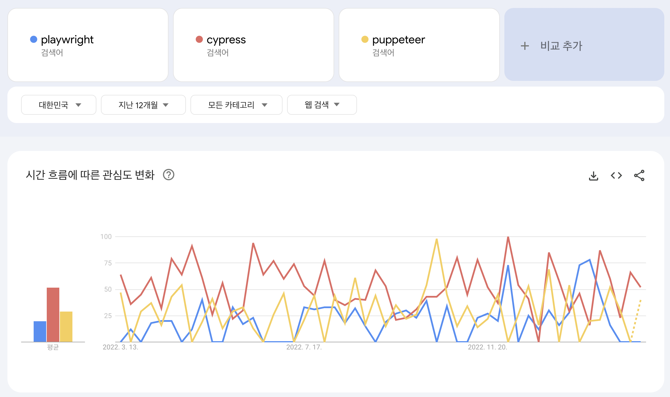Image resolution: width=670 pixels, height=397 pixels.
Task: Open the 모든 카테고리 category dropdown
Action: click(x=236, y=105)
